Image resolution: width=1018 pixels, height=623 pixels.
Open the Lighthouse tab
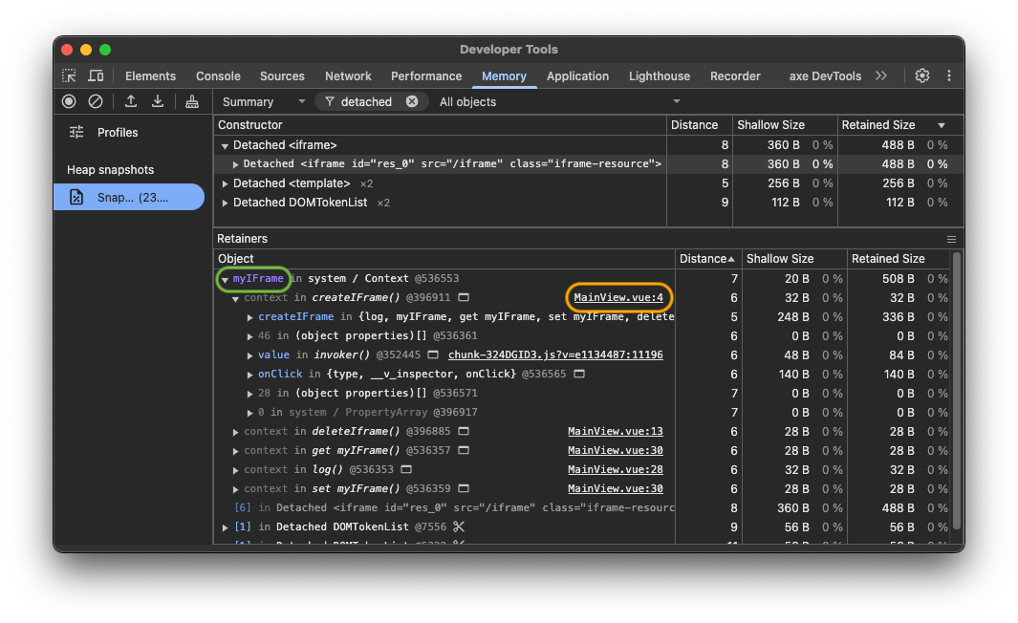(x=660, y=75)
